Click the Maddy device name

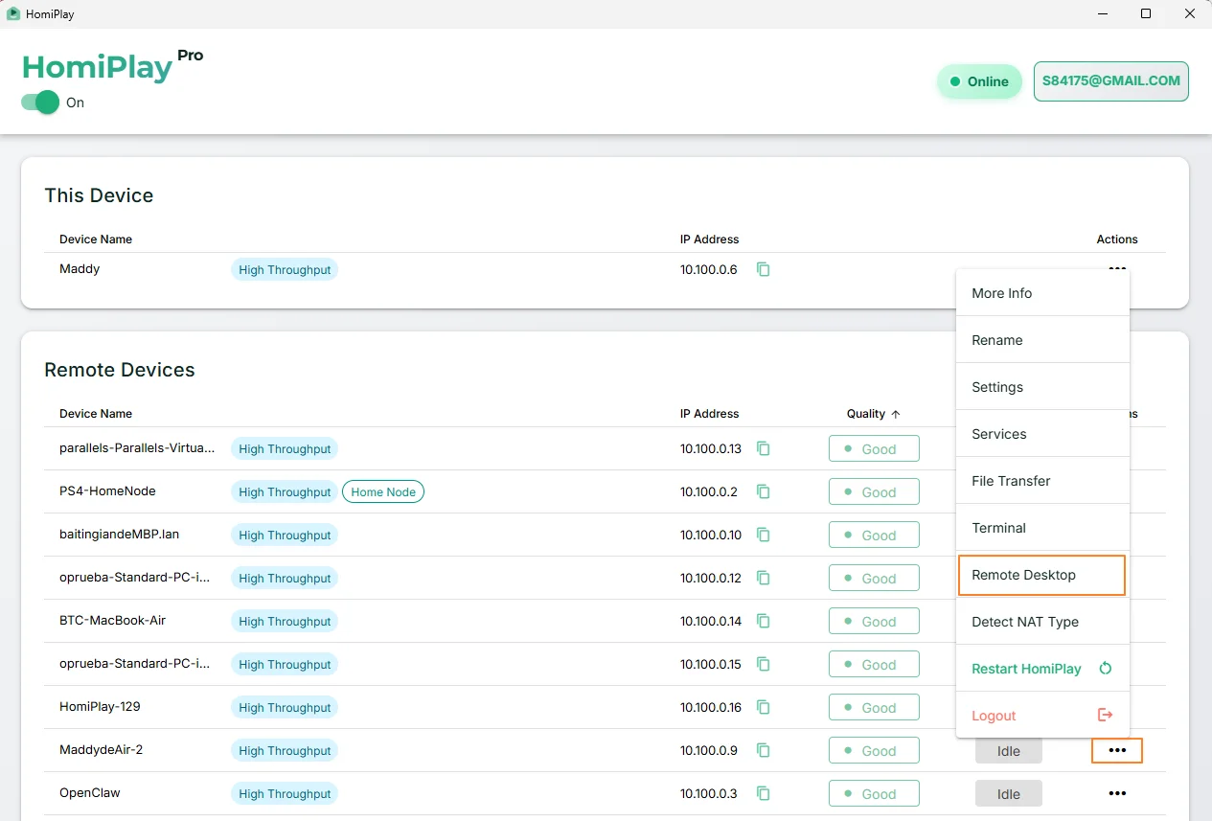(x=80, y=269)
